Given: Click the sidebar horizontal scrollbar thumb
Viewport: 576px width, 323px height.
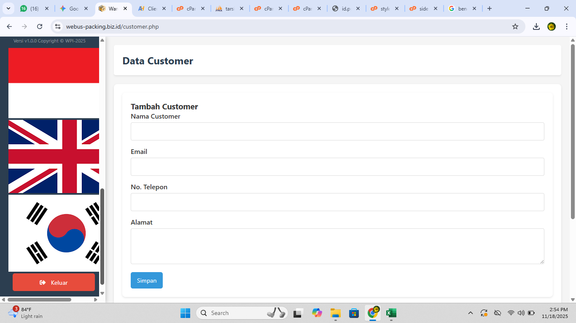Looking at the screenshot, I should point(39,299).
